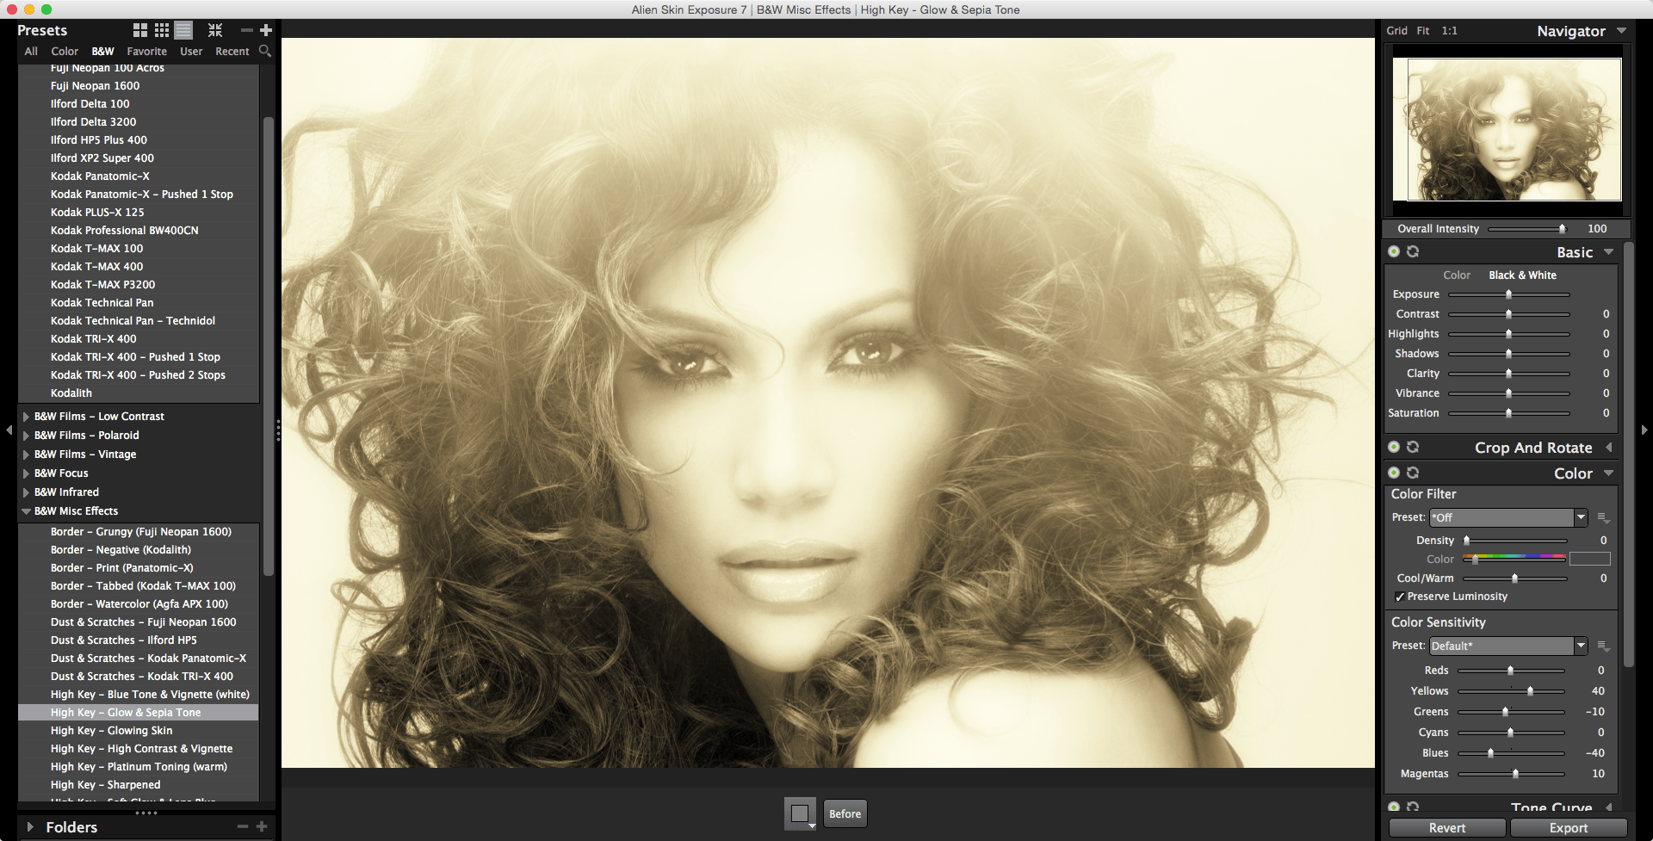This screenshot has height=841, width=1653.
Task: Switch to B&W presets tab
Action: click(x=102, y=52)
